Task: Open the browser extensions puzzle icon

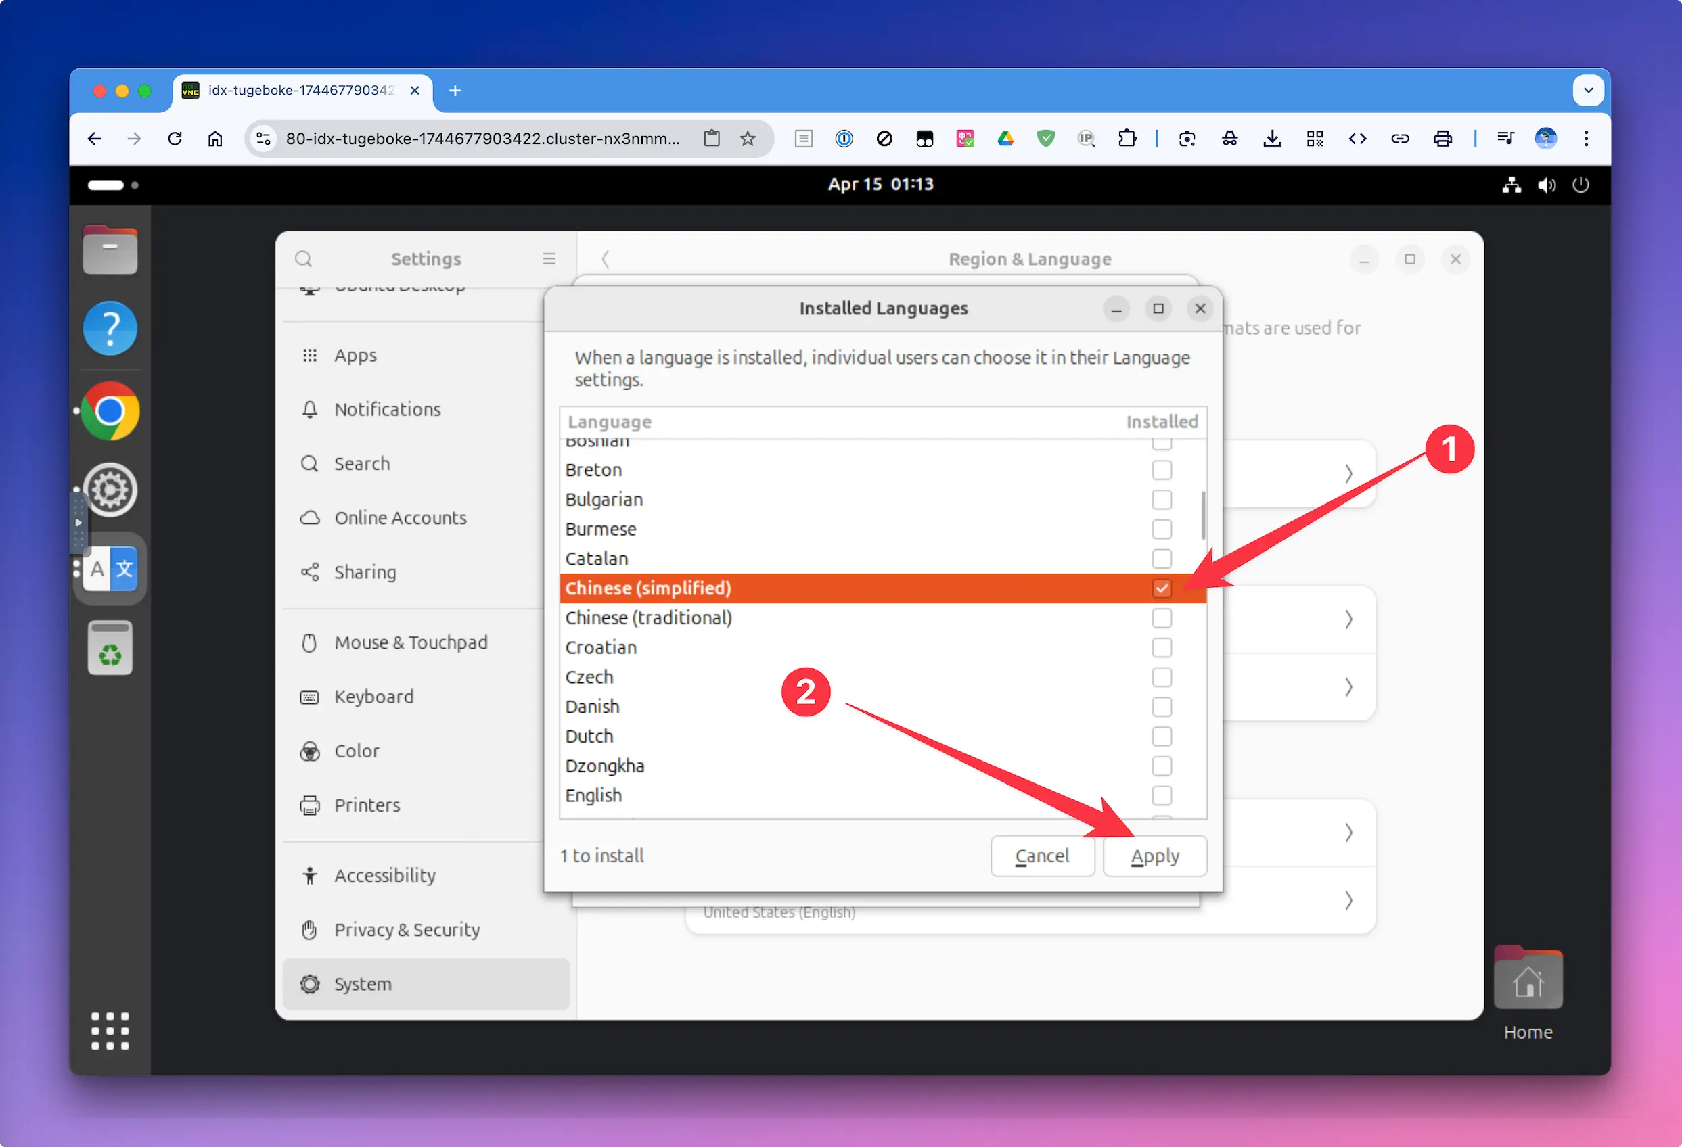Action: tap(1127, 138)
